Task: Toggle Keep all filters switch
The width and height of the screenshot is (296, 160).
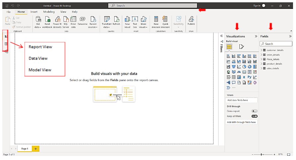Action: 254,116
